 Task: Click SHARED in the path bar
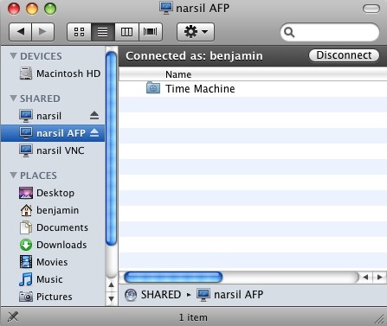(161, 295)
